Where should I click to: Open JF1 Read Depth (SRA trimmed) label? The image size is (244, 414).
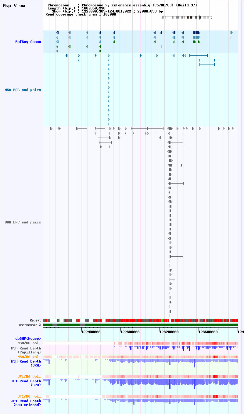click(x=26, y=403)
